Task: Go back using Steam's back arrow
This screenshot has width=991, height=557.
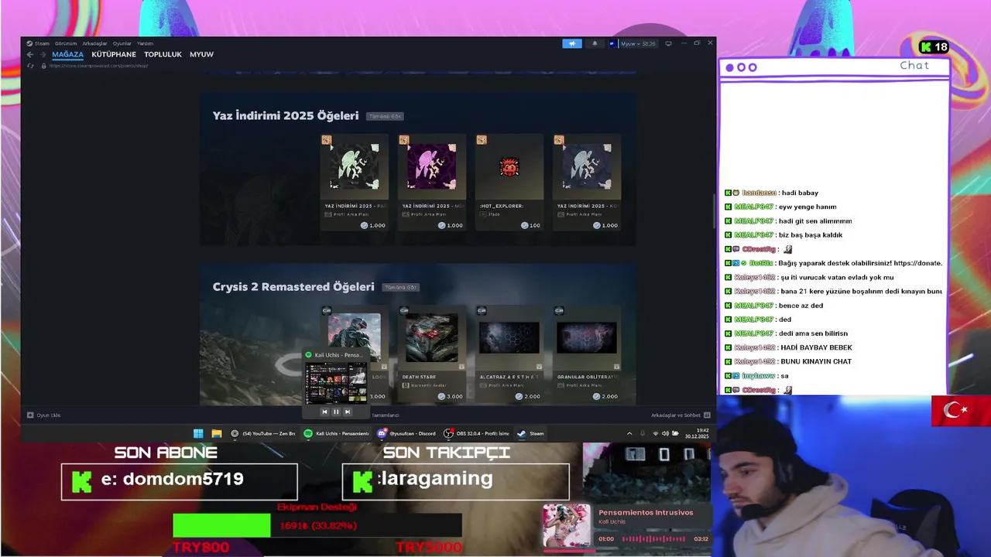Action: pos(30,54)
